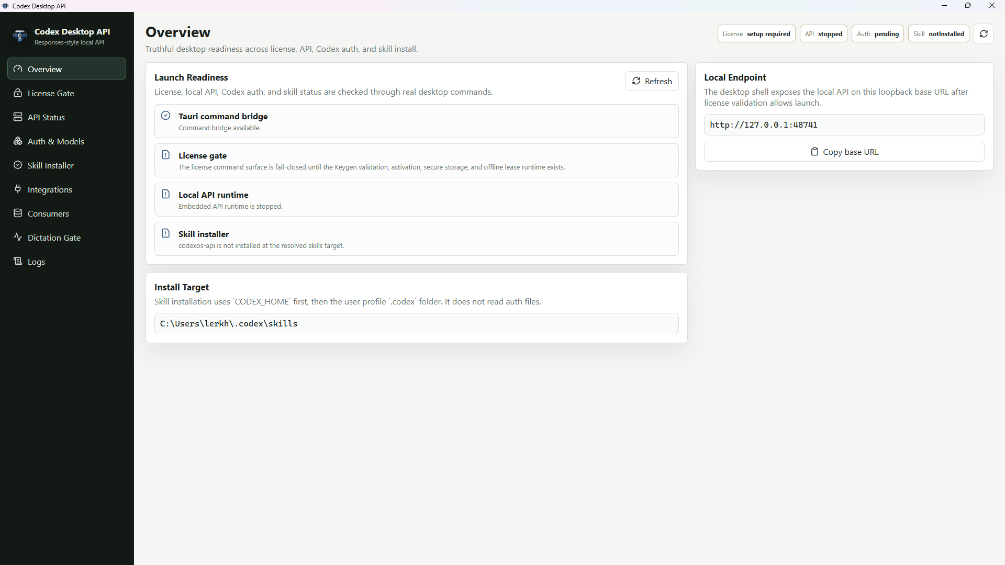Click the Overview page heading
Image resolution: width=1005 pixels, height=565 pixels.
point(178,32)
